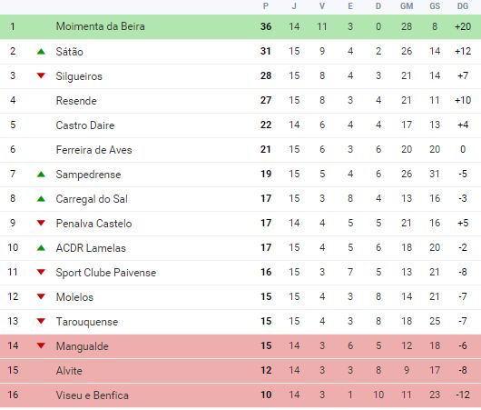This screenshot has height=410, width=481.
Task: Click the DG goal difference column header
Action: 463,6
